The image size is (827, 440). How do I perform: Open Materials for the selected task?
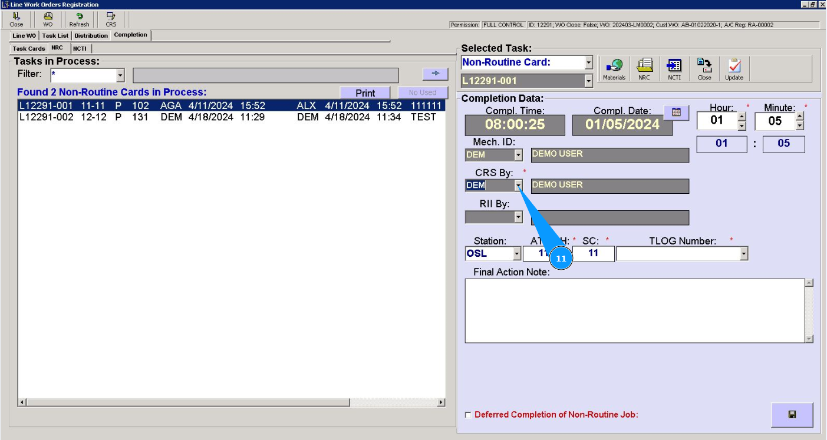pyautogui.click(x=614, y=69)
